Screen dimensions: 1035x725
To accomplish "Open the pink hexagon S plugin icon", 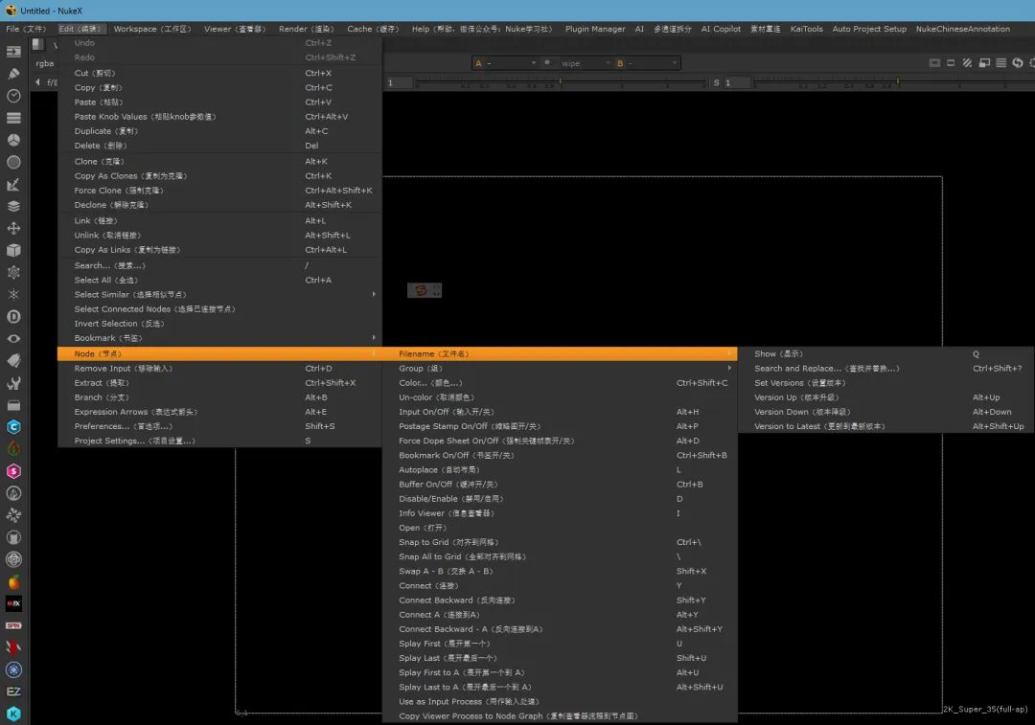I will 13,471.
